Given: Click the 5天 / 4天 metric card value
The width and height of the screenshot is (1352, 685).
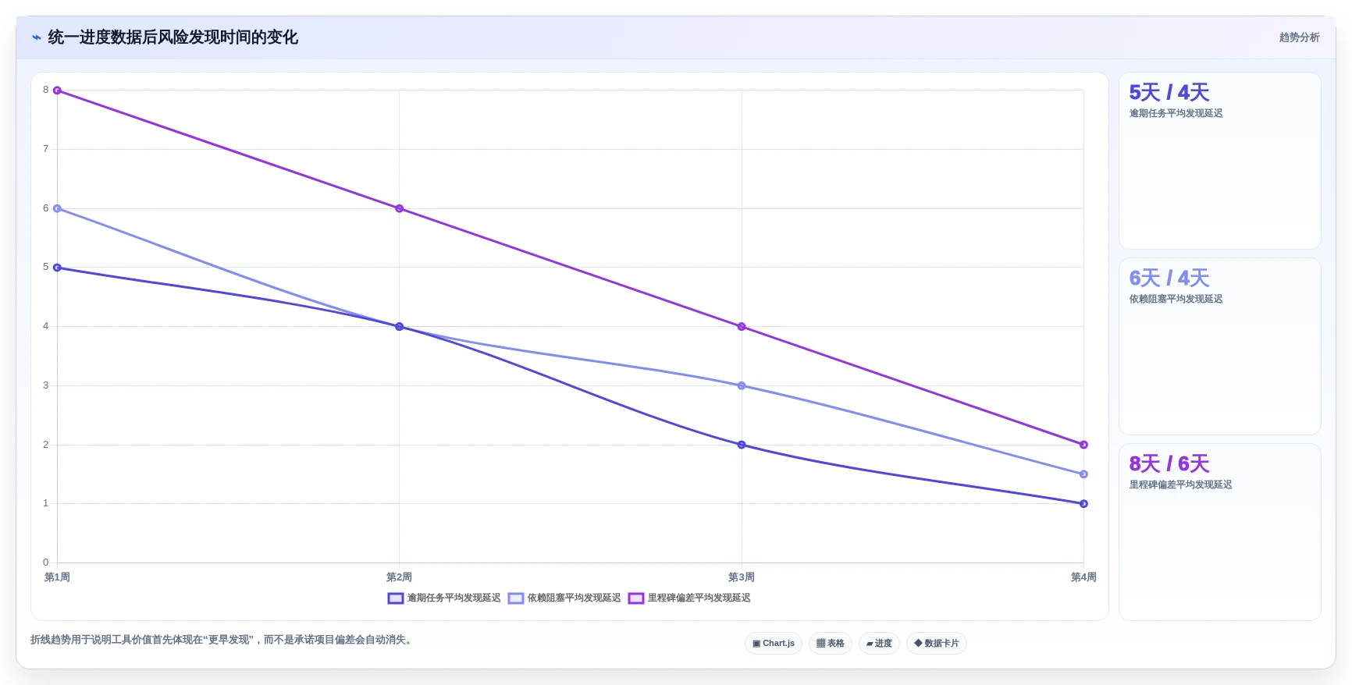Looking at the screenshot, I should [1169, 93].
